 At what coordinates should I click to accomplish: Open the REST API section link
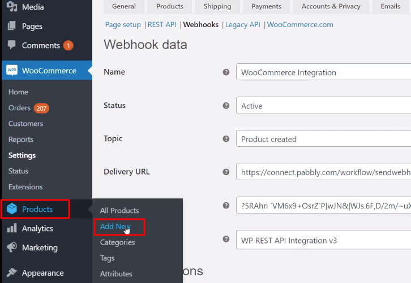(x=162, y=25)
